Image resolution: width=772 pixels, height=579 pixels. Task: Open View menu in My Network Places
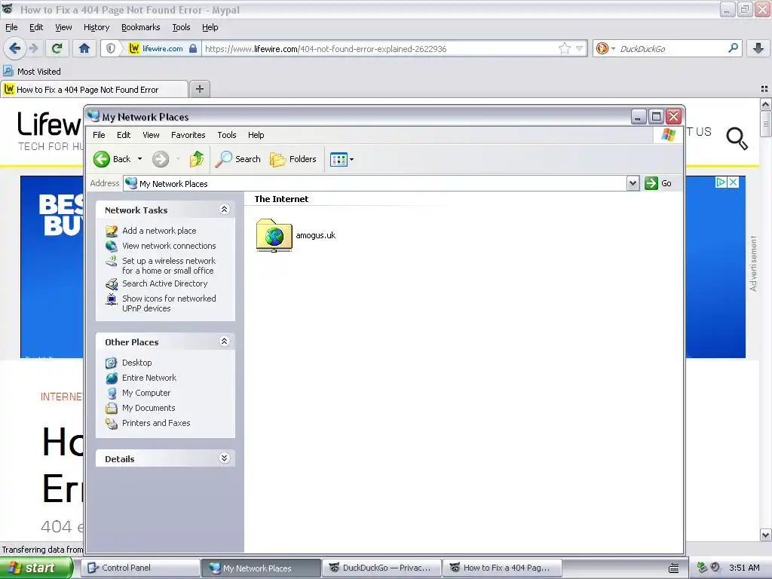click(151, 135)
